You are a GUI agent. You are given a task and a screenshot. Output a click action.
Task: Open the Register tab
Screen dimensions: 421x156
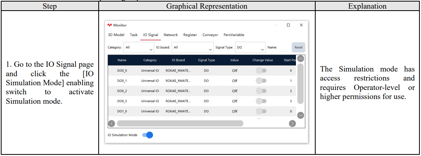190,35
